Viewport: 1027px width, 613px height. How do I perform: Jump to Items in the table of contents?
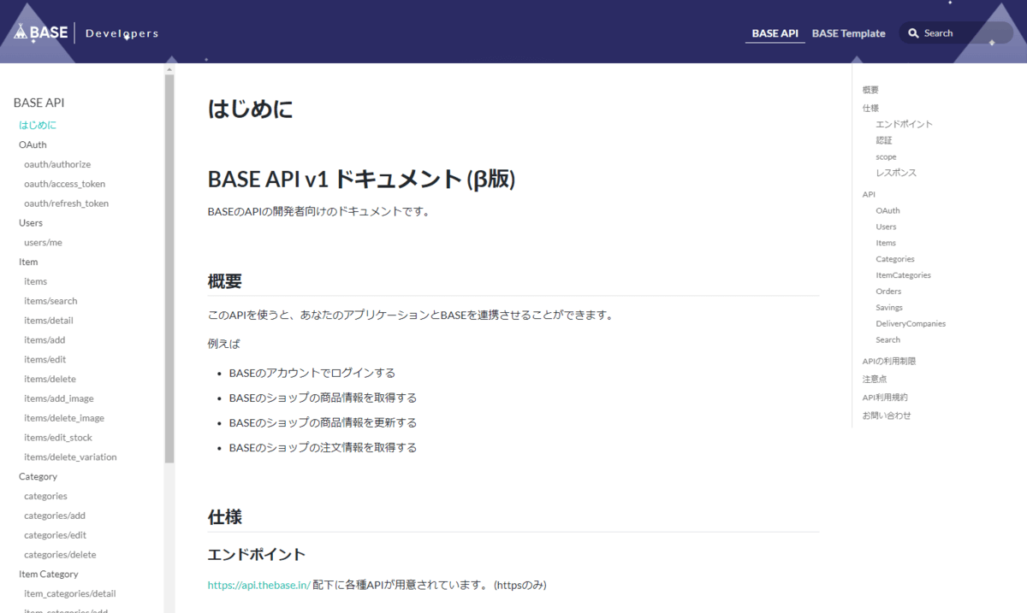coord(886,244)
